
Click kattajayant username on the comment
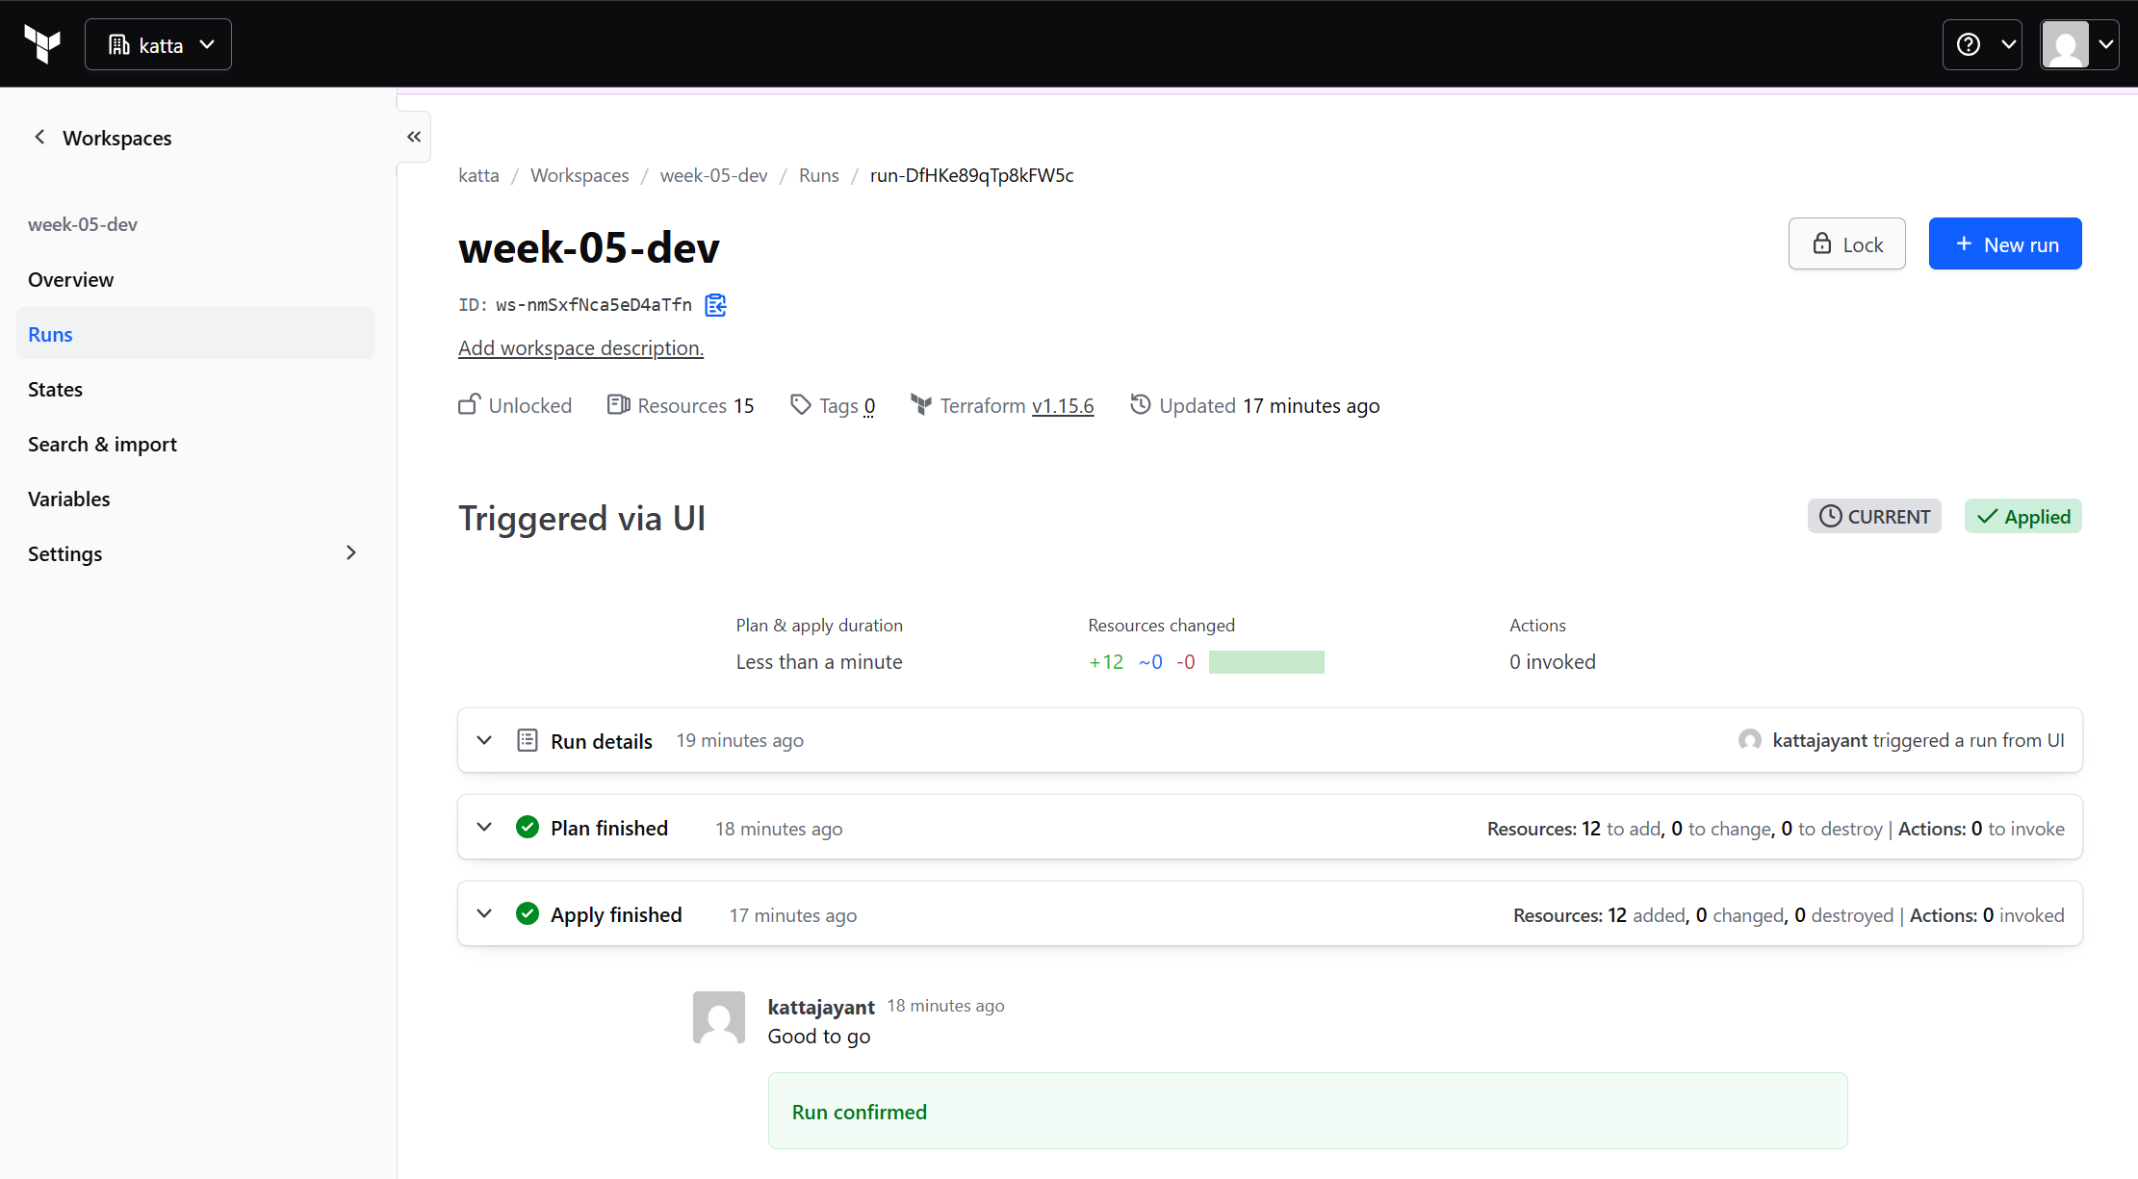click(x=821, y=1007)
